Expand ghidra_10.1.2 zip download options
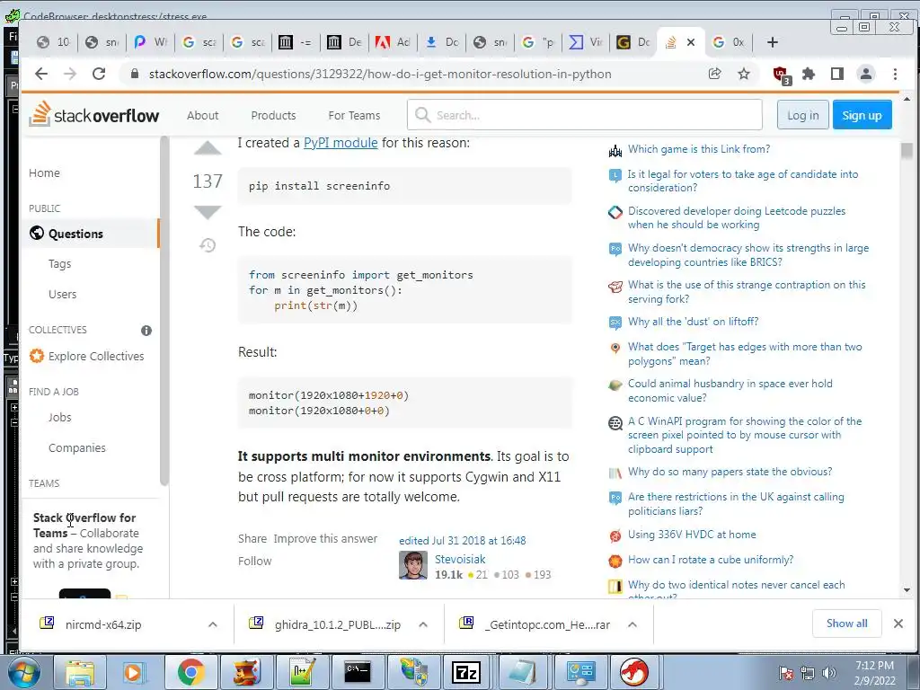 (423, 625)
